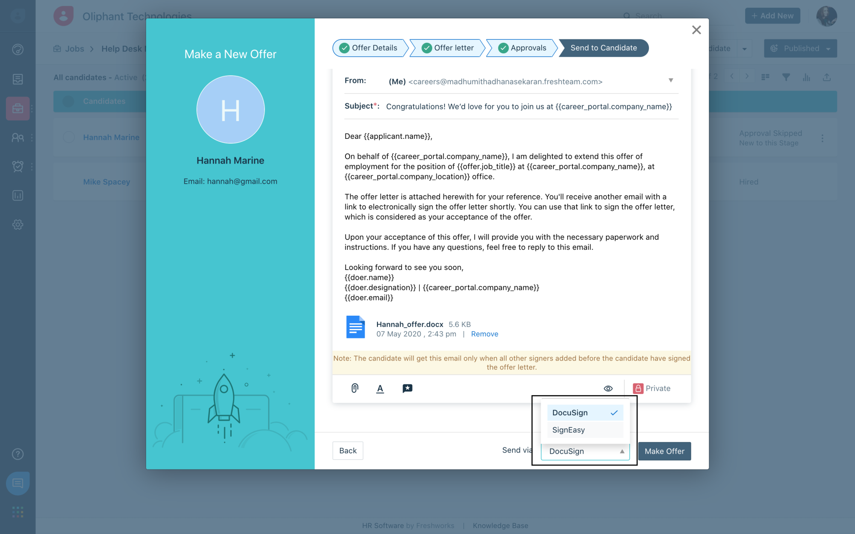Choose SignEasy in the dropdown list

click(x=585, y=430)
